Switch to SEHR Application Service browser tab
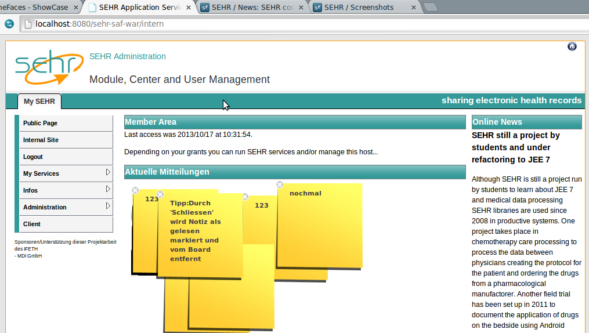The height and width of the screenshot is (333, 589). coord(140,7)
